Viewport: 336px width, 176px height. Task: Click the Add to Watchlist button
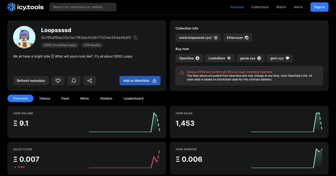tap(140, 81)
